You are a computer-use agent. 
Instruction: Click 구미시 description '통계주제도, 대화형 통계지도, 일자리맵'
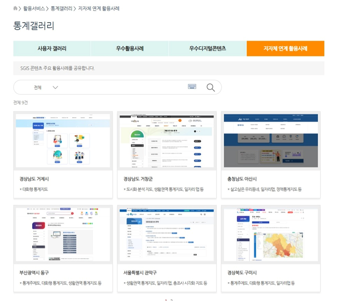261,283
